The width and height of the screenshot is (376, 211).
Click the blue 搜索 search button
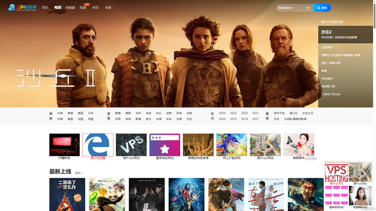(x=322, y=8)
